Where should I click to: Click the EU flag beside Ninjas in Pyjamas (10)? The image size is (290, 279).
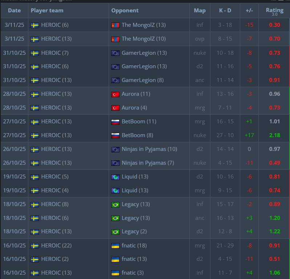point(115,149)
